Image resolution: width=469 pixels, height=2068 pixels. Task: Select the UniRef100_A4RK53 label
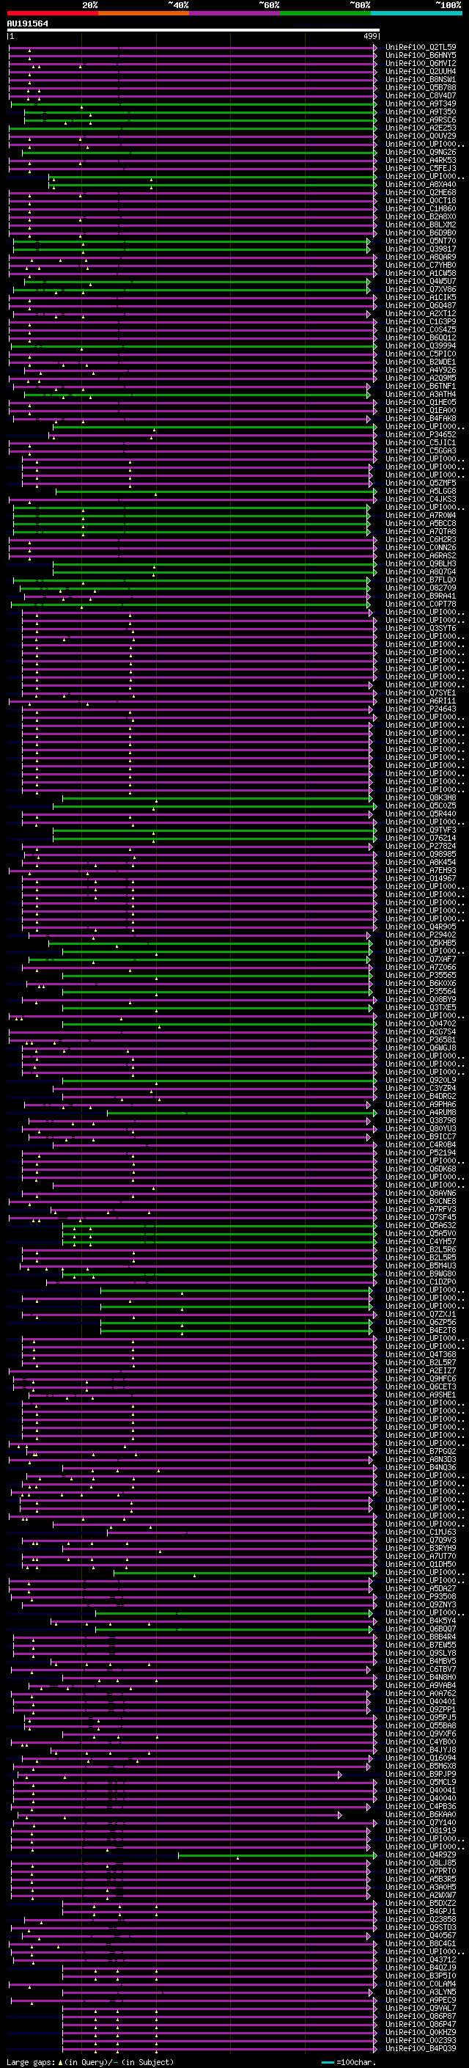[x=421, y=161]
